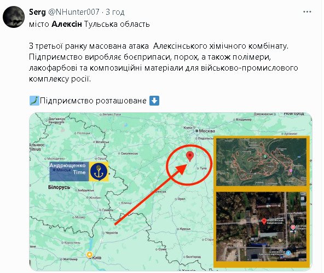
Task: Click the Курськ city label
Action: pyautogui.click(x=184, y=229)
